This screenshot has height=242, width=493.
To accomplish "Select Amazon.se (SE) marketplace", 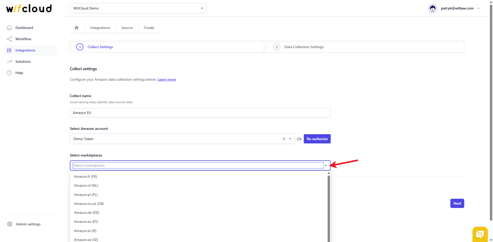I will pos(199,239).
